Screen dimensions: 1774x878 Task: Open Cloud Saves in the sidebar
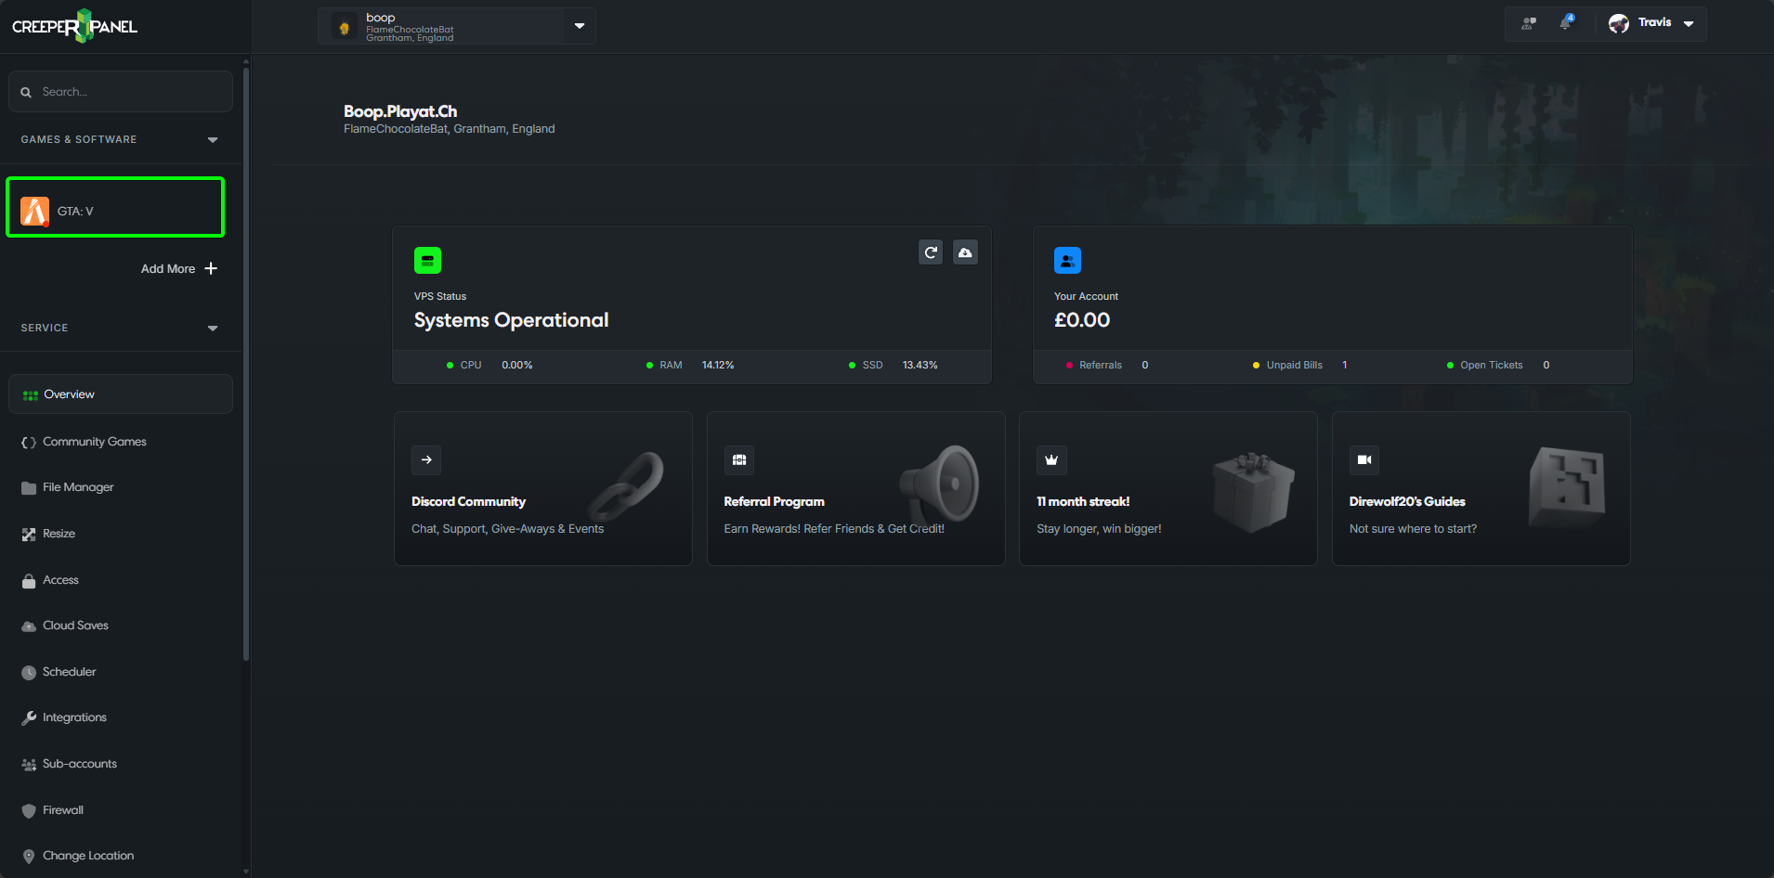[74, 625]
